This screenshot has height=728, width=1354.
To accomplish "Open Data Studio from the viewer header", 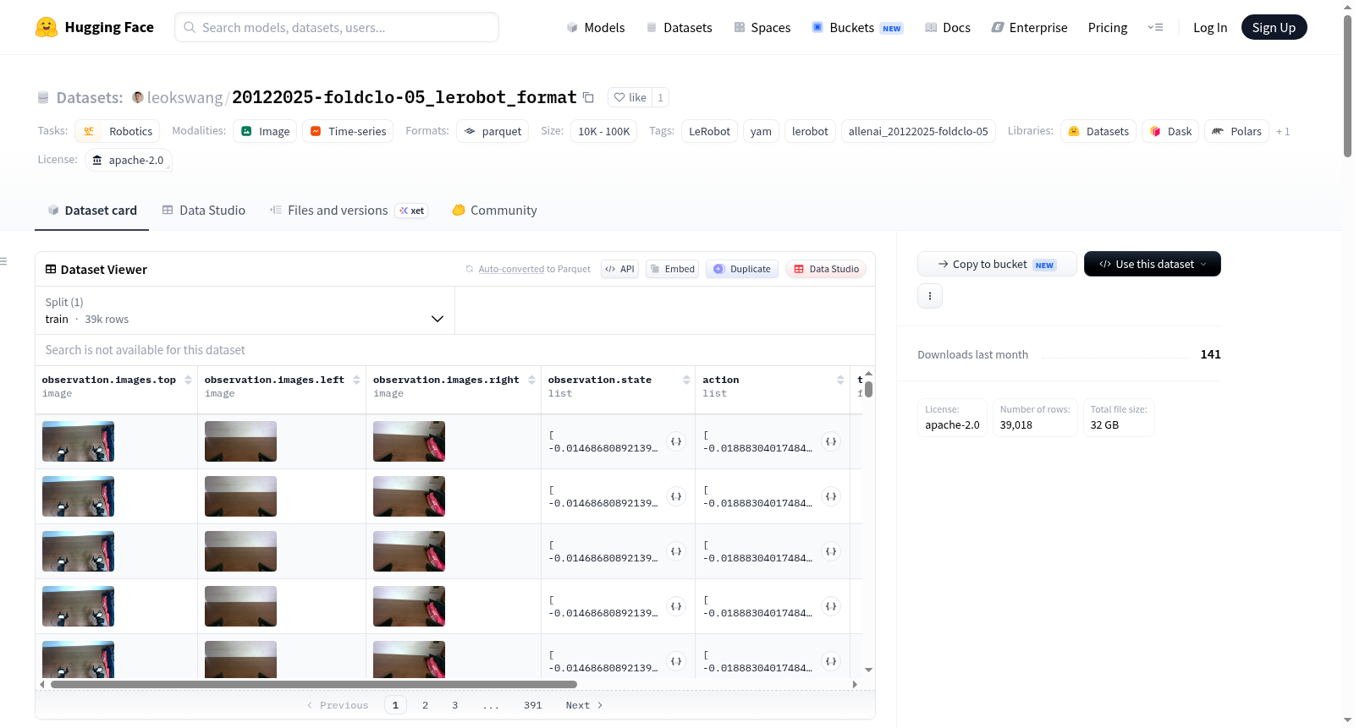I will point(826,269).
